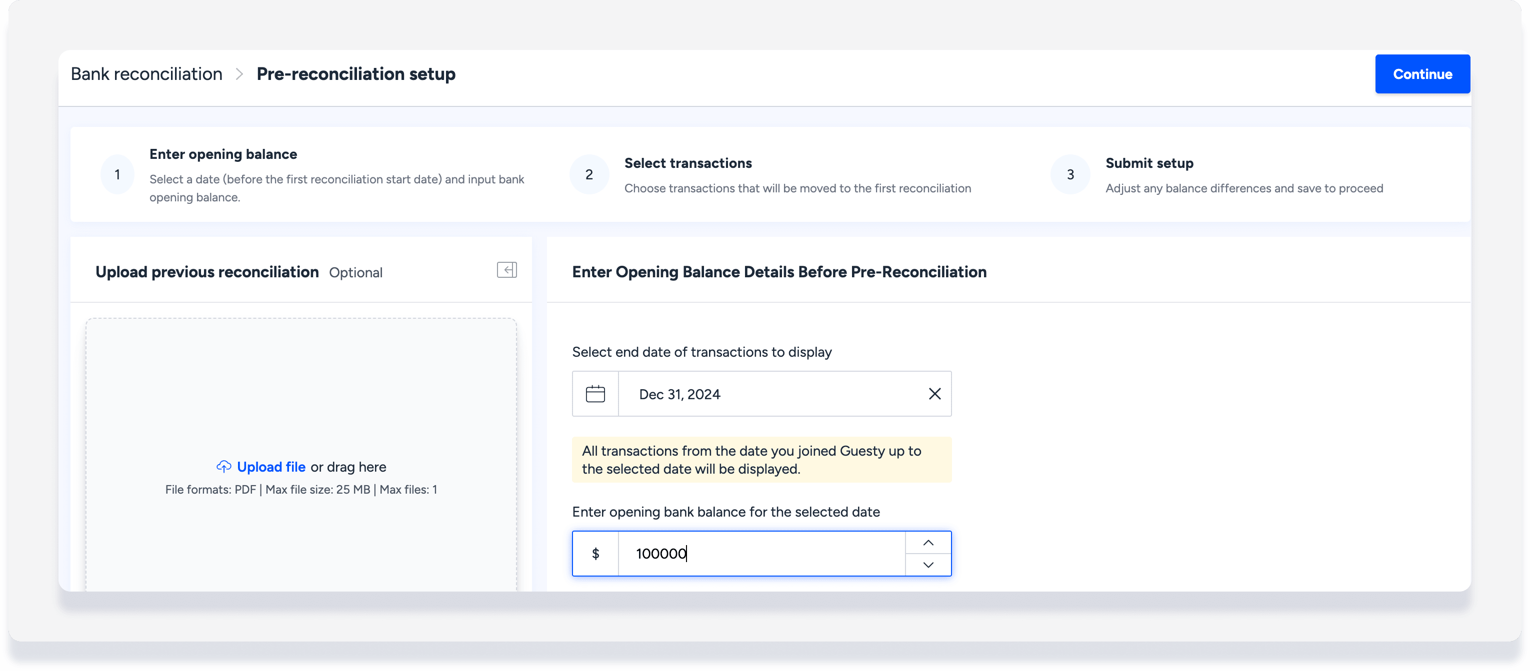This screenshot has height=671, width=1530.
Task: Collapse the upload previous reconciliation panel
Action: point(506,270)
